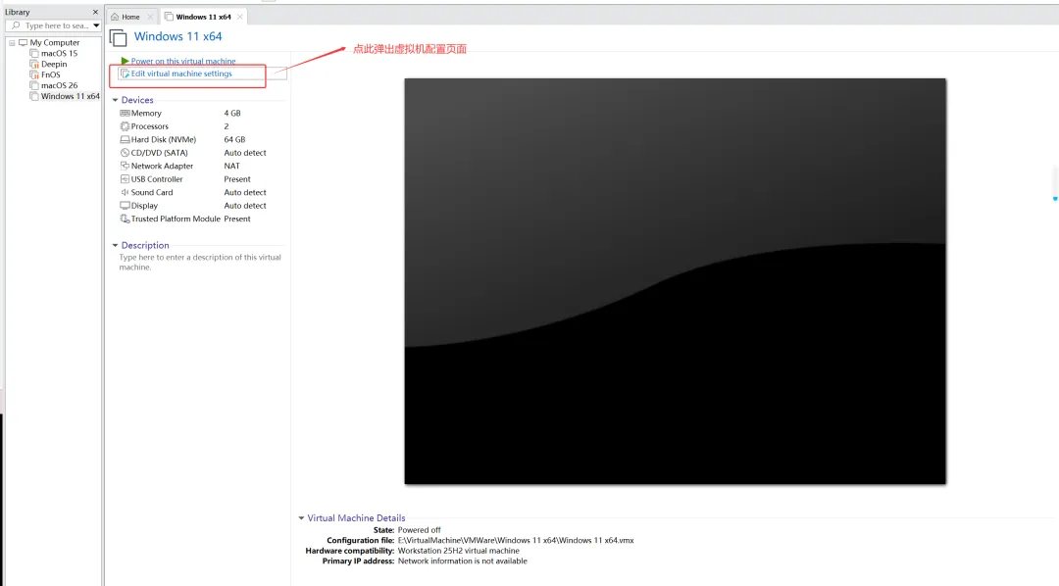Select macOS 15 in the library

60,53
